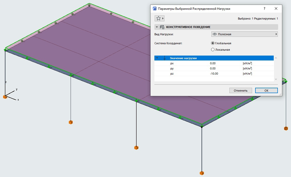
Task: Click the pz value -10.00 field
Action: (x=214, y=74)
